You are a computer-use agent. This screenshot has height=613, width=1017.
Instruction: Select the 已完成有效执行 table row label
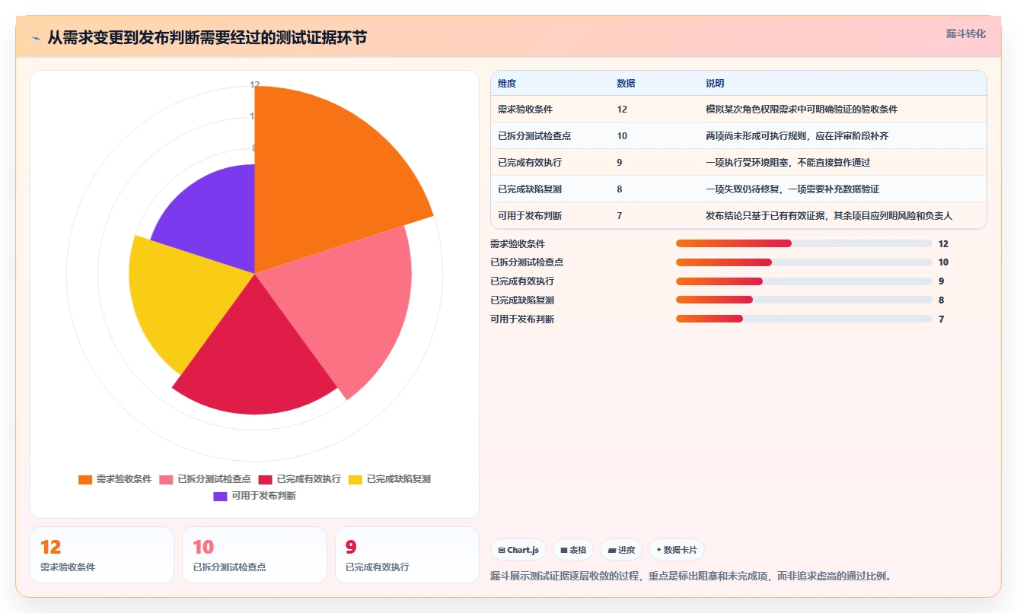pyautogui.click(x=530, y=163)
